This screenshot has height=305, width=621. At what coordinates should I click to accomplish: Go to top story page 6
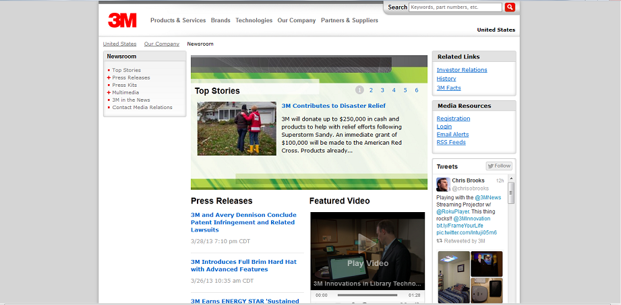click(417, 90)
